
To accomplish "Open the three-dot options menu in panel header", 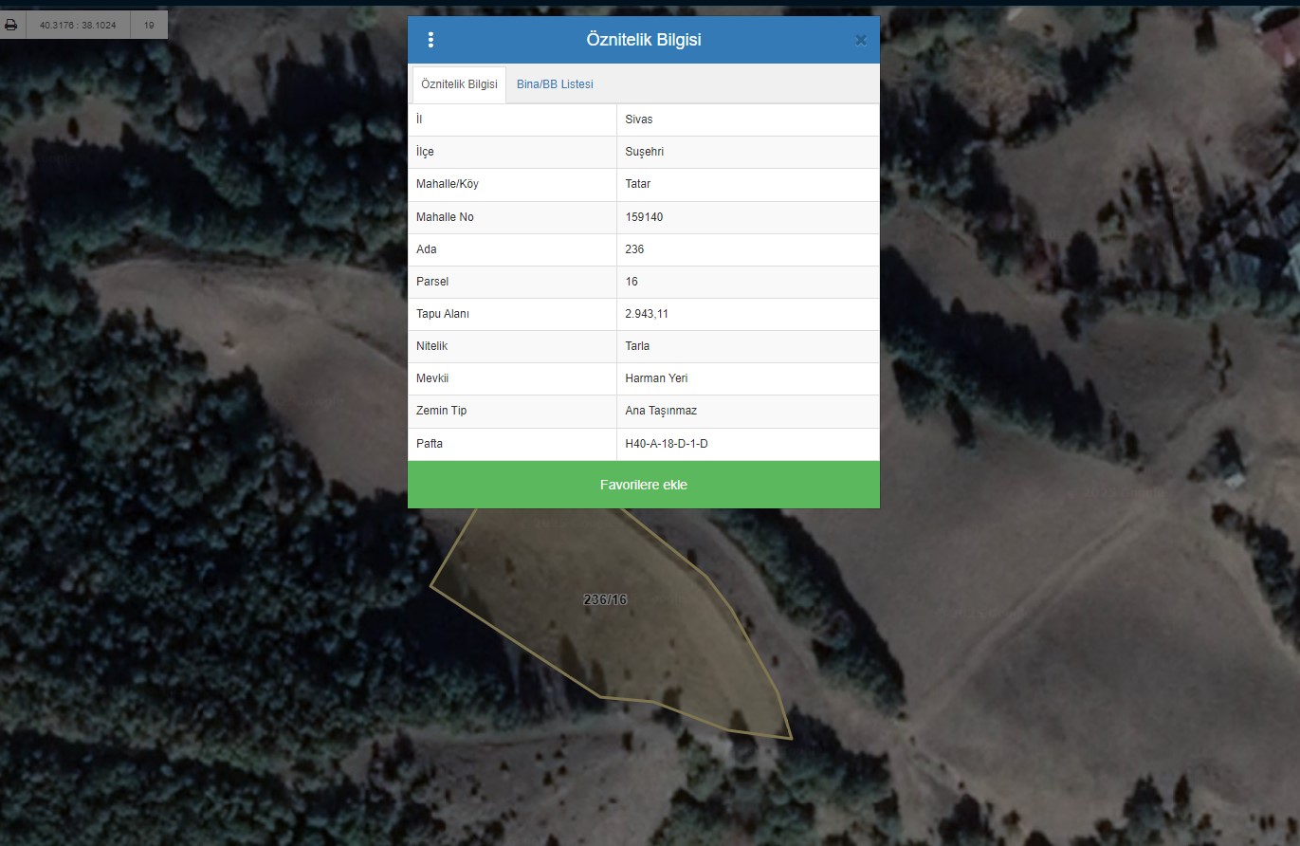I will tap(430, 40).
